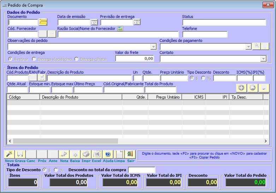Click the Novo toolbar icon

(9, 154)
